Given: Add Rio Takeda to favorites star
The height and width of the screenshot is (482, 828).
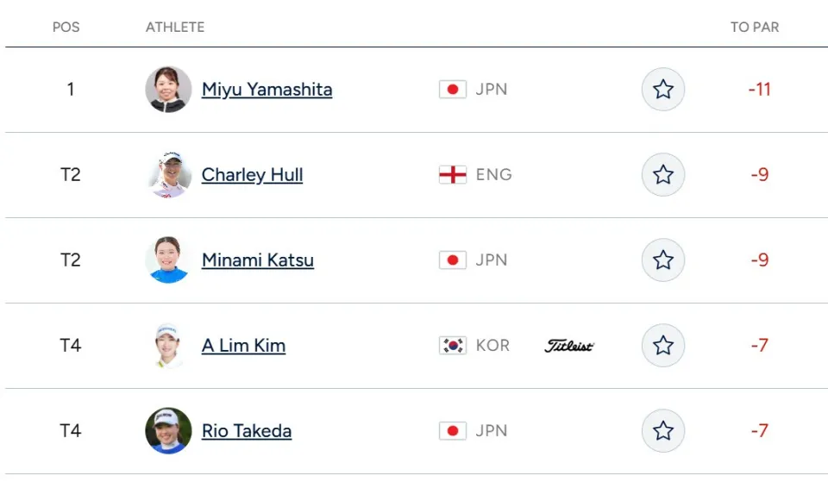Looking at the screenshot, I should tap(662, 431).
